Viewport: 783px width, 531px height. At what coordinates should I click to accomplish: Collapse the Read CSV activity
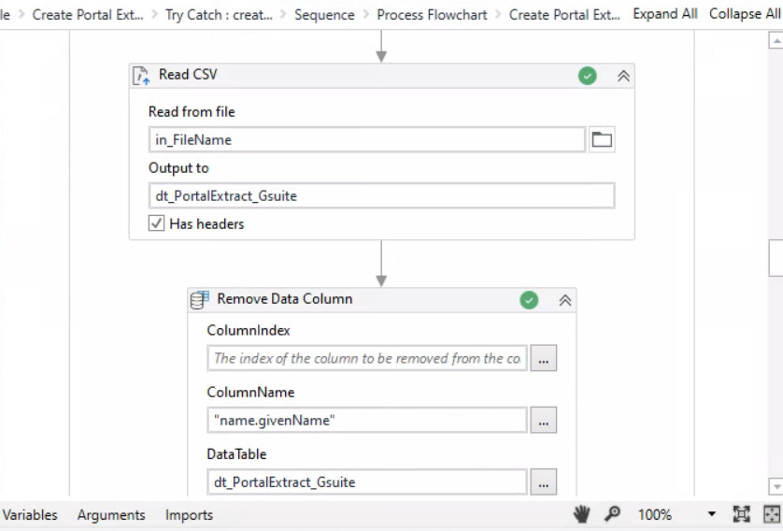623,76
